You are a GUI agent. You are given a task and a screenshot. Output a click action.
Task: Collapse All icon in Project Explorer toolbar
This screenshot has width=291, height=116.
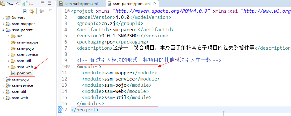tap(25, 11)
